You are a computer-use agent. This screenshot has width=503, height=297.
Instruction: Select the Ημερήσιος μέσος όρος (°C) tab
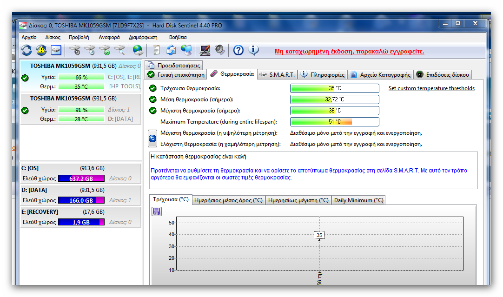pos(228,200)
